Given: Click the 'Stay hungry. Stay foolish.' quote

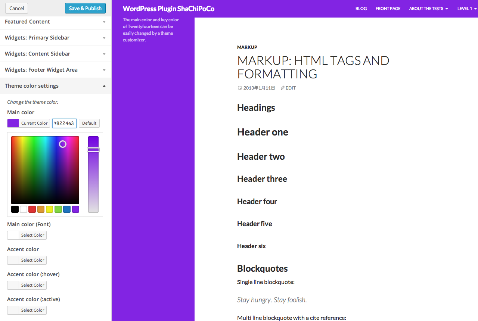Looking at the screenshot, I should click(x=272, y=300).
